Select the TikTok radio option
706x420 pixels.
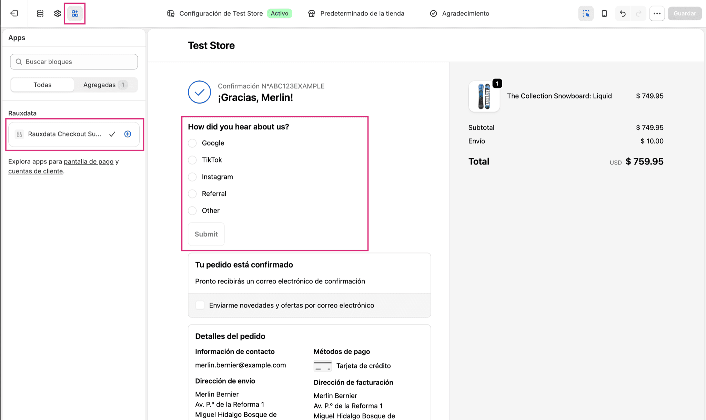[192, 160]
